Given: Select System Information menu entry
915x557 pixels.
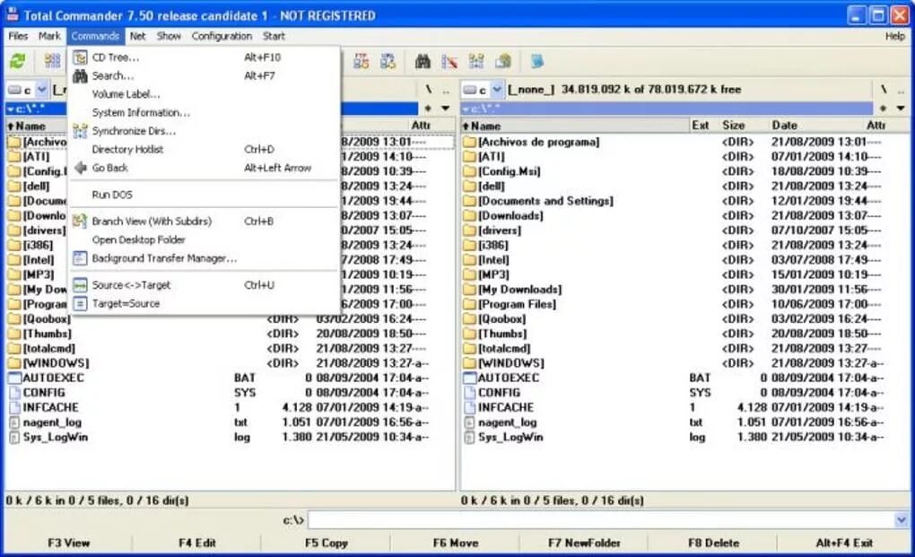Looking at the screenshot, I should 204,113.
